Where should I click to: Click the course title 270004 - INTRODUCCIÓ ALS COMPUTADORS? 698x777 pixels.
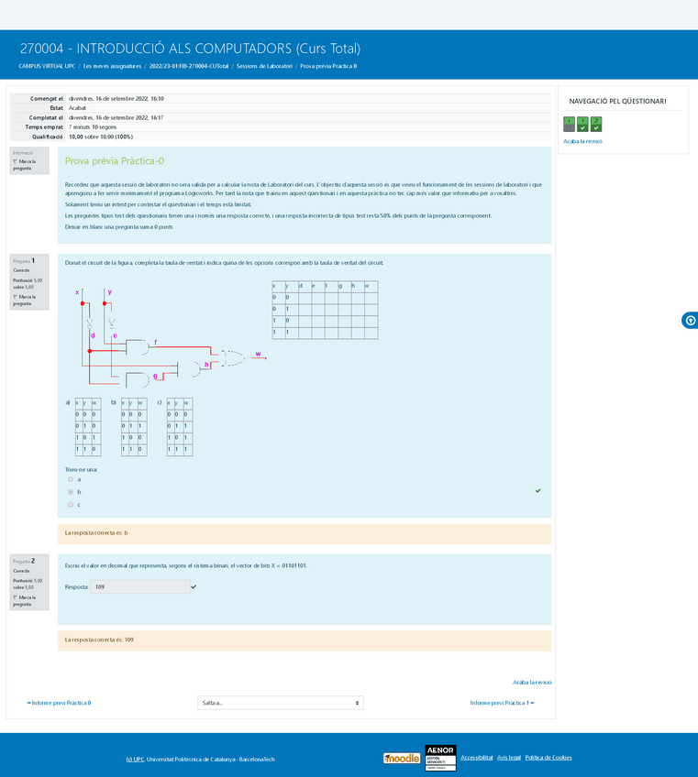(x=190, y=49)
